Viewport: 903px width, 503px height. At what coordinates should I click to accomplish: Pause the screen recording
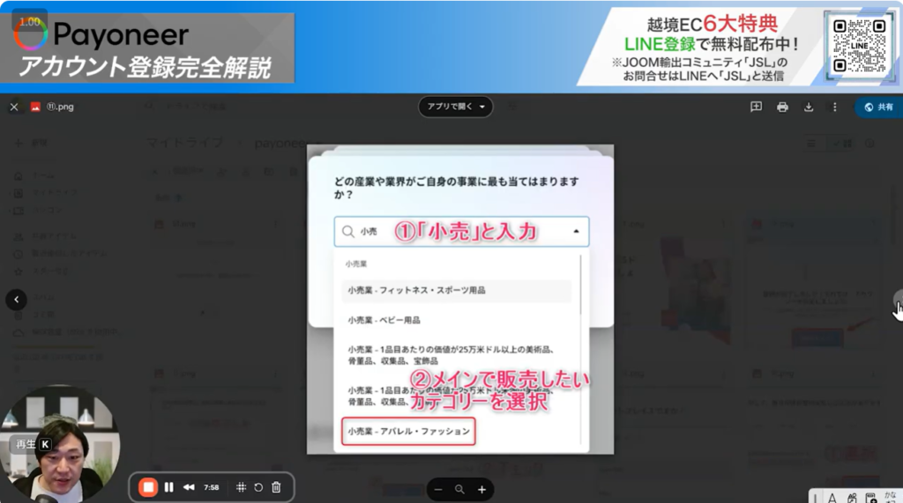(x=168, y=487)
